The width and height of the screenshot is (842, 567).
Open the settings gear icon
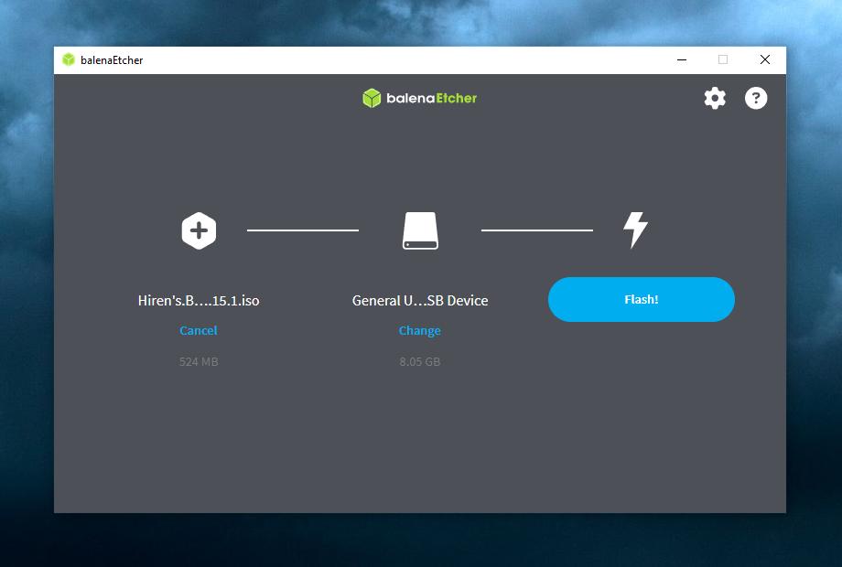[x=715, y=98]
